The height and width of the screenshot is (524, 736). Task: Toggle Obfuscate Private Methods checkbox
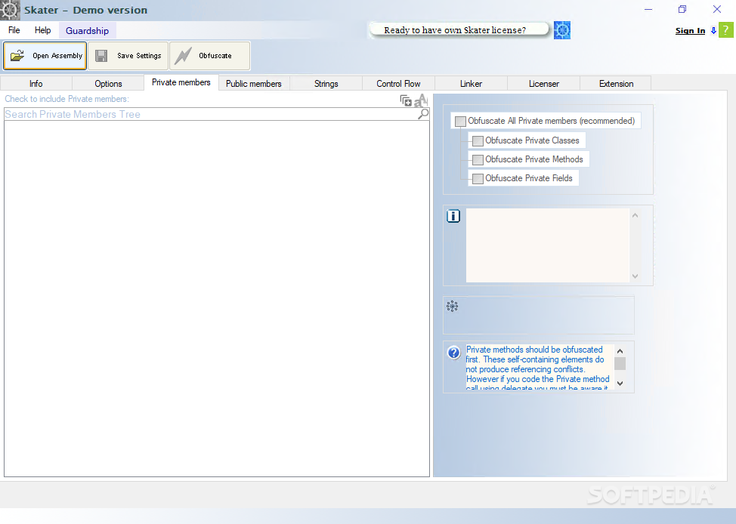[478, 159]
